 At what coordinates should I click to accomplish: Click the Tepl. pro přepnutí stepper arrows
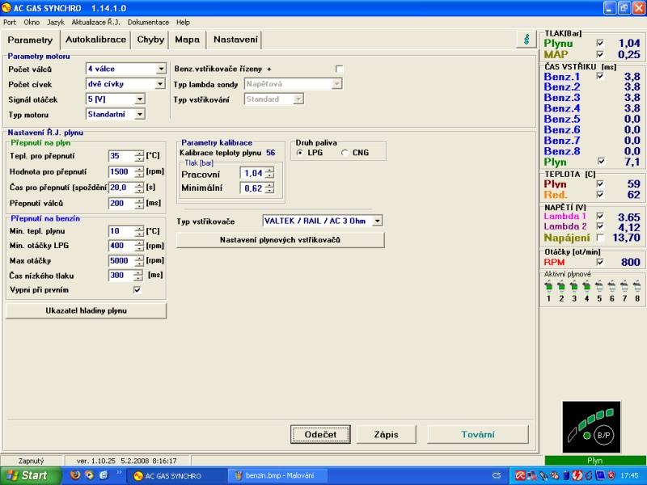139,156
